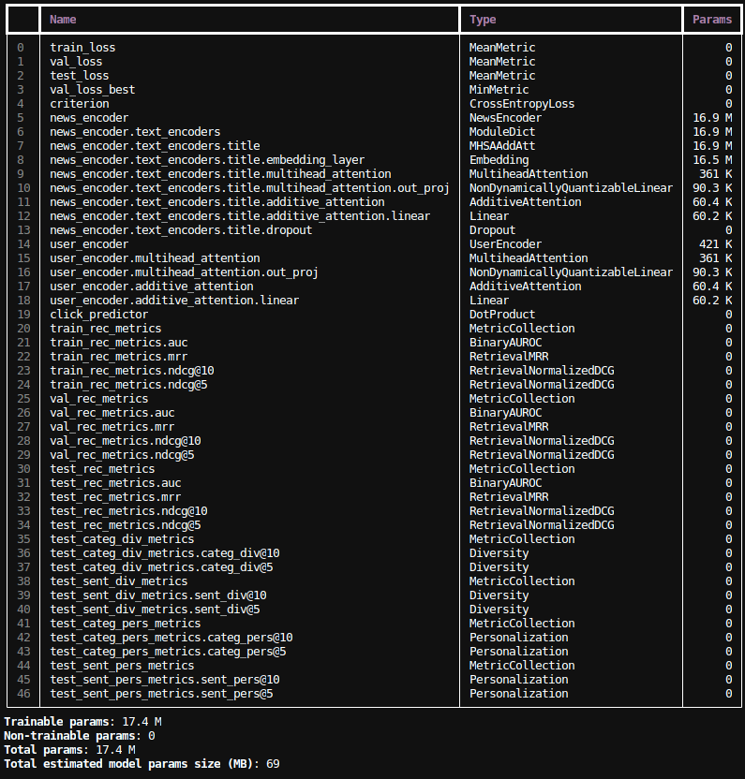
Task: Click the 16.5 M params value
Action: coord(712,160)
